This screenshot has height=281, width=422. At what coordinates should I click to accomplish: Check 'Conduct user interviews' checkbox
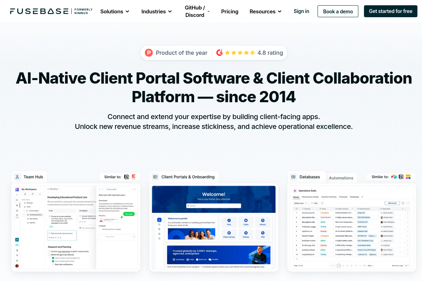point(49,251)
